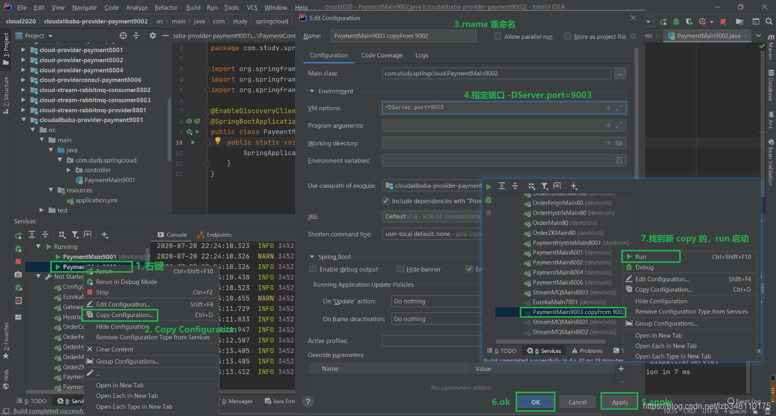Select Run in right context menu

(641, 257)
